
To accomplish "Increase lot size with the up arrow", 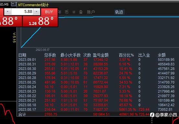I will click(x=37, y=12).
